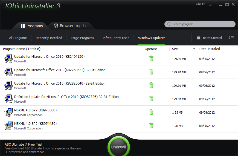238x156 pixels.
Task: Select MSXML 4.0 SP2 (KB973688) entry
Action: [x=119, y=112]
